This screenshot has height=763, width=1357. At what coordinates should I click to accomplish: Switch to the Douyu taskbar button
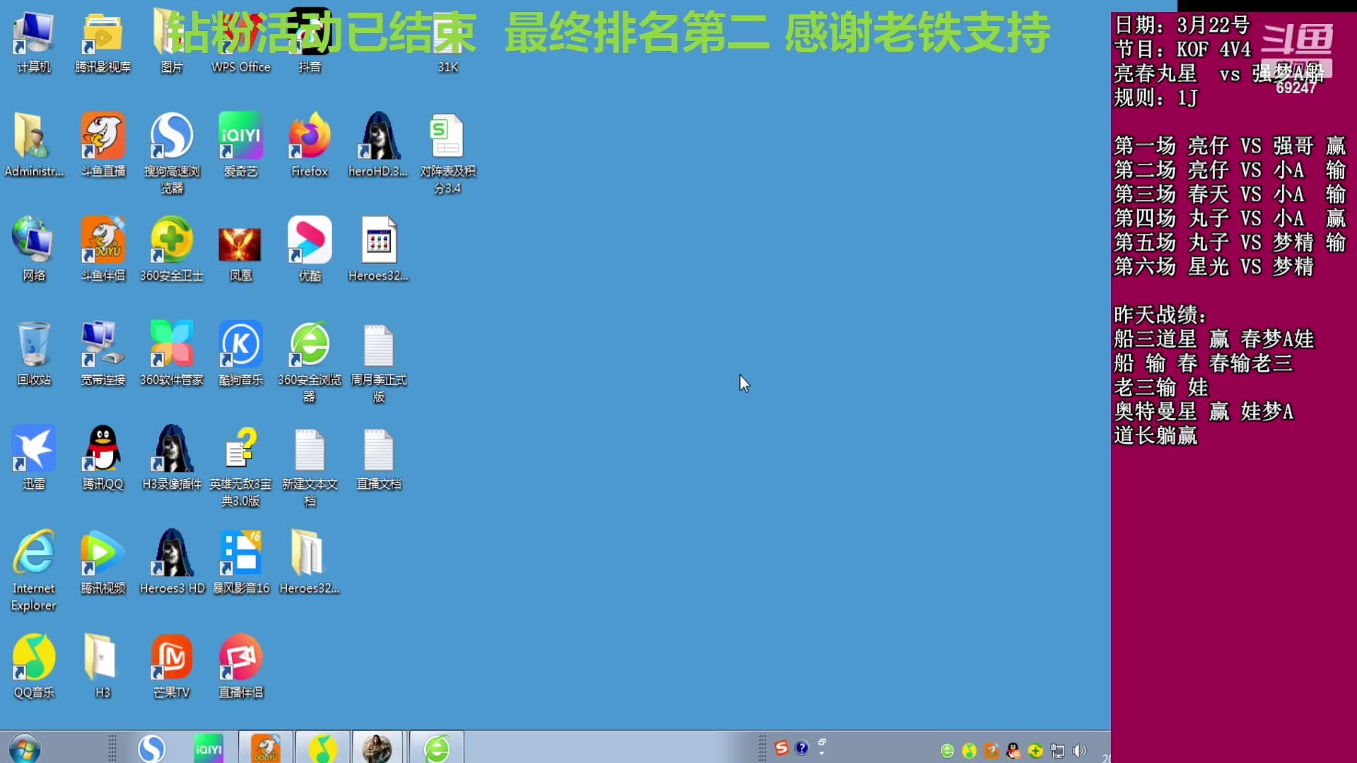pyautogui.click(x=266, y=747)
